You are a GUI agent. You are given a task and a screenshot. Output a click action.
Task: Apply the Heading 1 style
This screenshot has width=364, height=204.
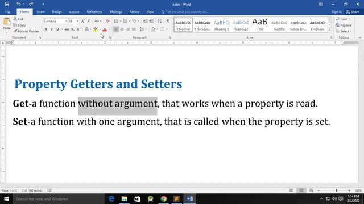tap(221, 25)
